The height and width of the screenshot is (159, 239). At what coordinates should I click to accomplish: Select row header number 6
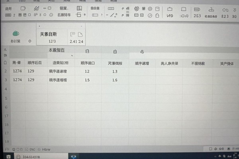point(6,107)
